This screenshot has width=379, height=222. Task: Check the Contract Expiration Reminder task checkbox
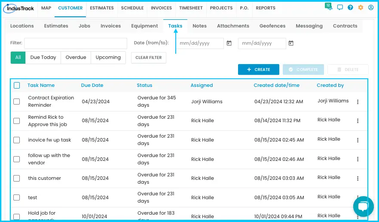pos(16,102)
